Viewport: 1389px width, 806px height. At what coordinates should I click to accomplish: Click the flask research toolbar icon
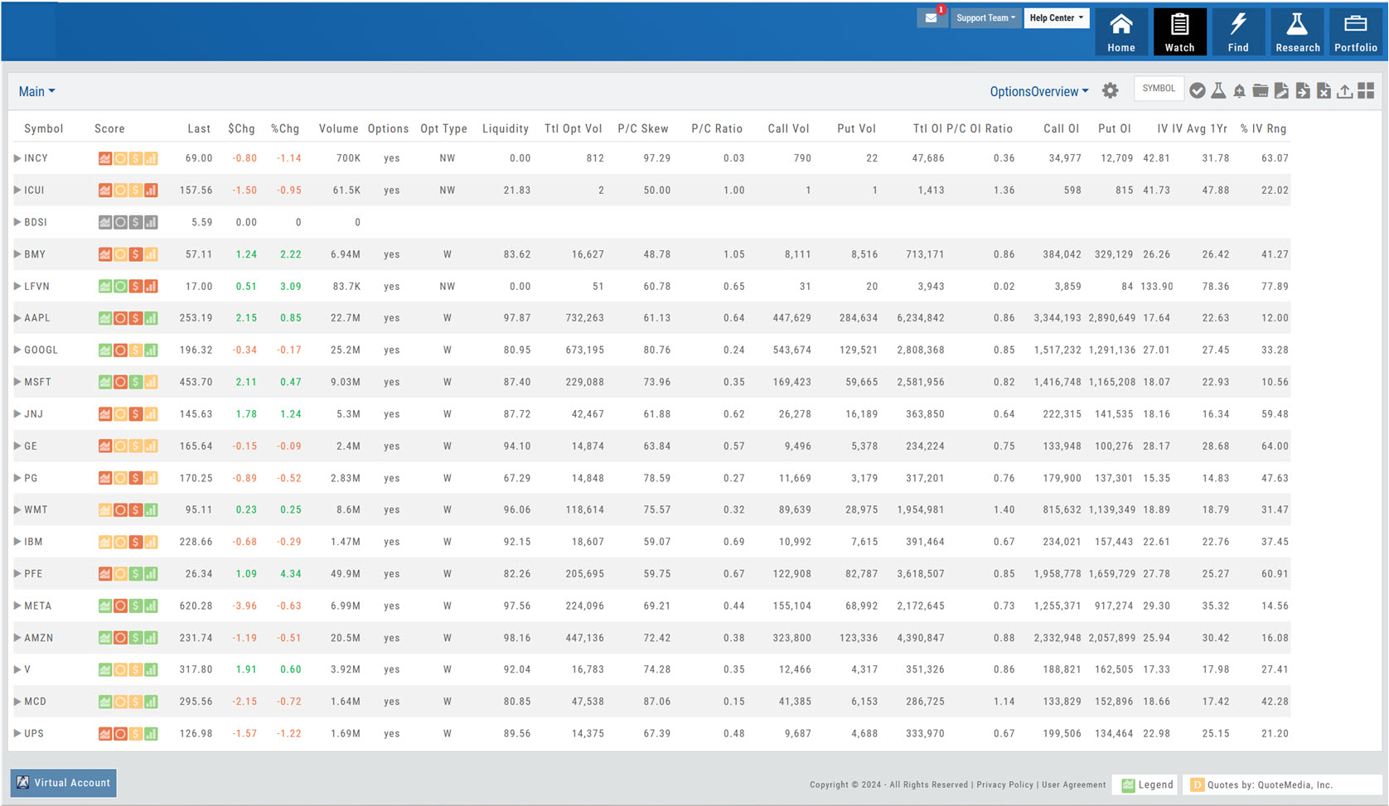pyautogui.click(x=1218, y=91)
